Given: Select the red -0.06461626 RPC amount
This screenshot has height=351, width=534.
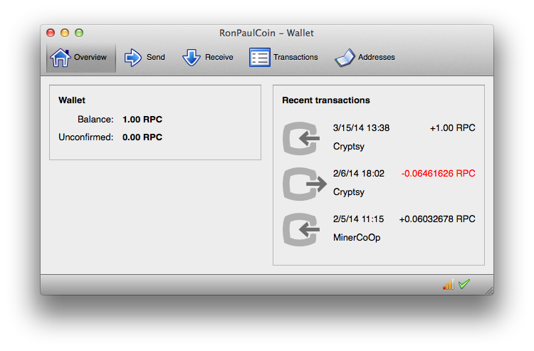Looking at the screenshot, I should coord(438,174).
